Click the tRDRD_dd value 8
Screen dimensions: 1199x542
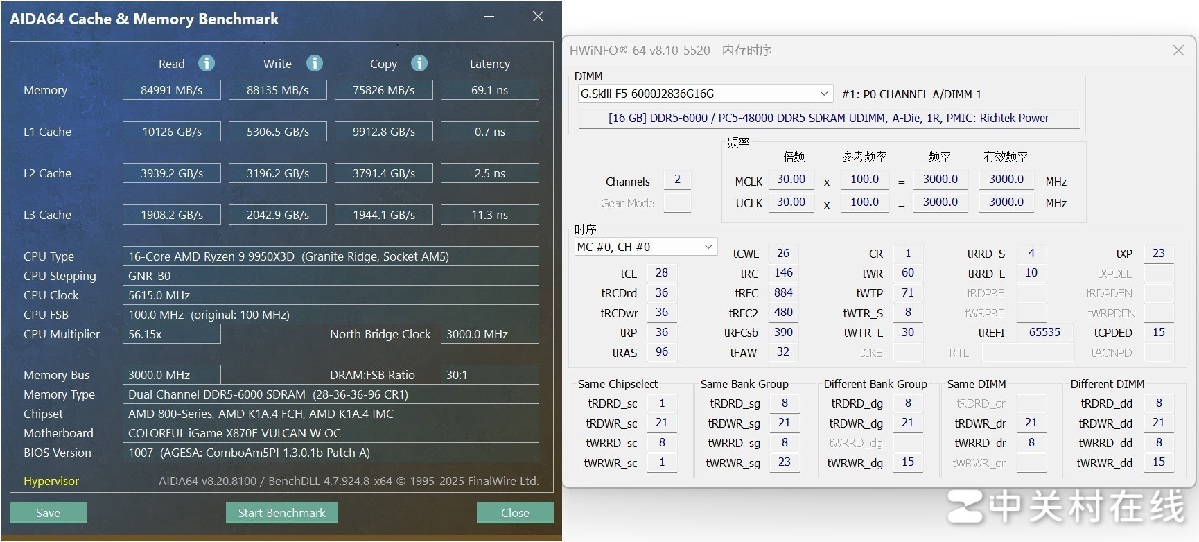pyautogui.click(x=1159, y=403)
